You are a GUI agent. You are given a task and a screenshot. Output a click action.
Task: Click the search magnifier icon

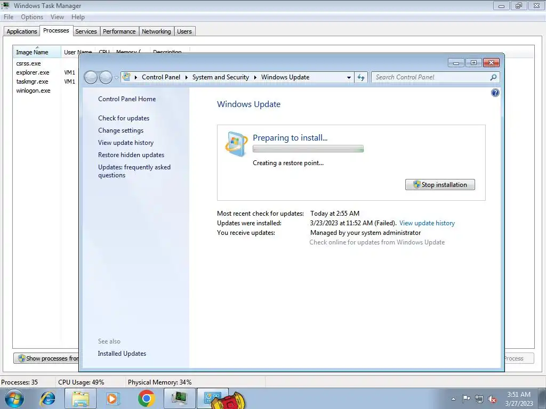[x=493, y=77]
